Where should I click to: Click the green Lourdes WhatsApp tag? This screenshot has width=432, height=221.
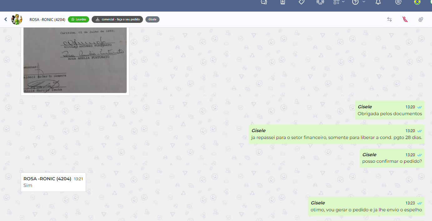pyautogui.click(x=79, y=19)
